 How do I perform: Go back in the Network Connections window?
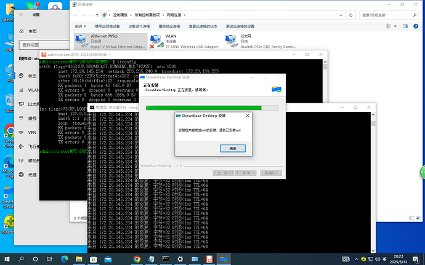pos(75,15)
